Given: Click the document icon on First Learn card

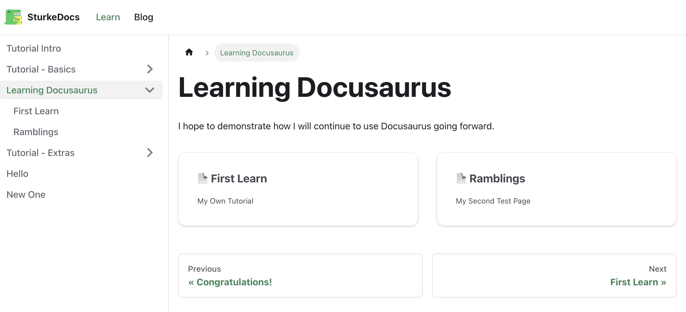Looking at the screenshot, I should (x=203, y=178).
